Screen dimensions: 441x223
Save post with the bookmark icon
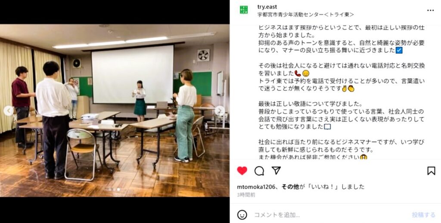pos(431,171)
